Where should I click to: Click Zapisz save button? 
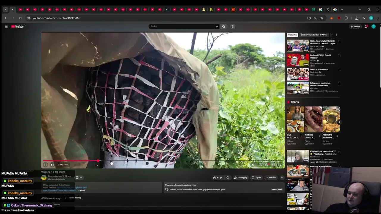[256, 178]
